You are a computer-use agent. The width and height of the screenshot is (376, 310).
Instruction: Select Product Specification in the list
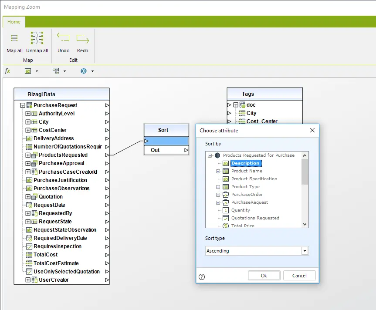tap(254, 179)
